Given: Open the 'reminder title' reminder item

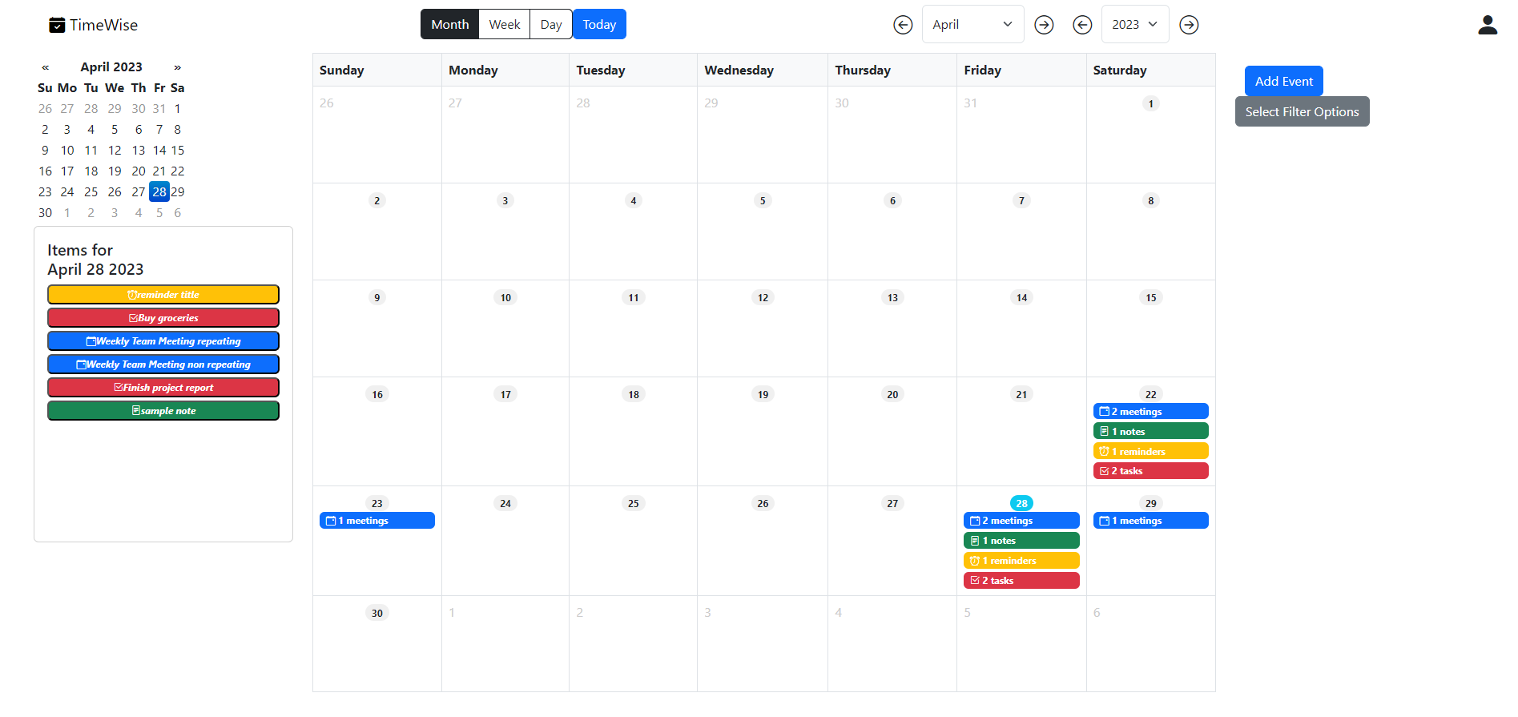Looking at the screenshot, I should tap(163, 294).
